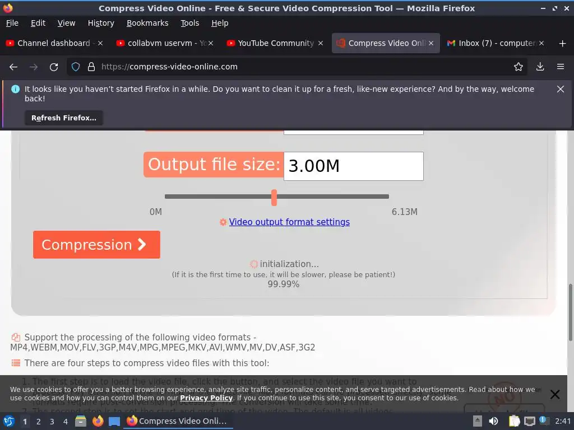Viewport: 574px width, 430px height.
Task: Click the tracking protection shield icon
Action: click(x=76, y=67)
